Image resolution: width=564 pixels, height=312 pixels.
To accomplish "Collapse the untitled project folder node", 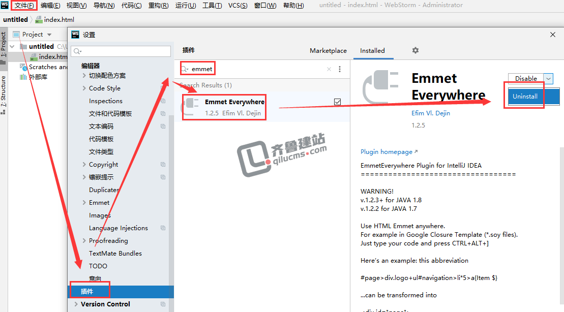I will tap(12, 46).
